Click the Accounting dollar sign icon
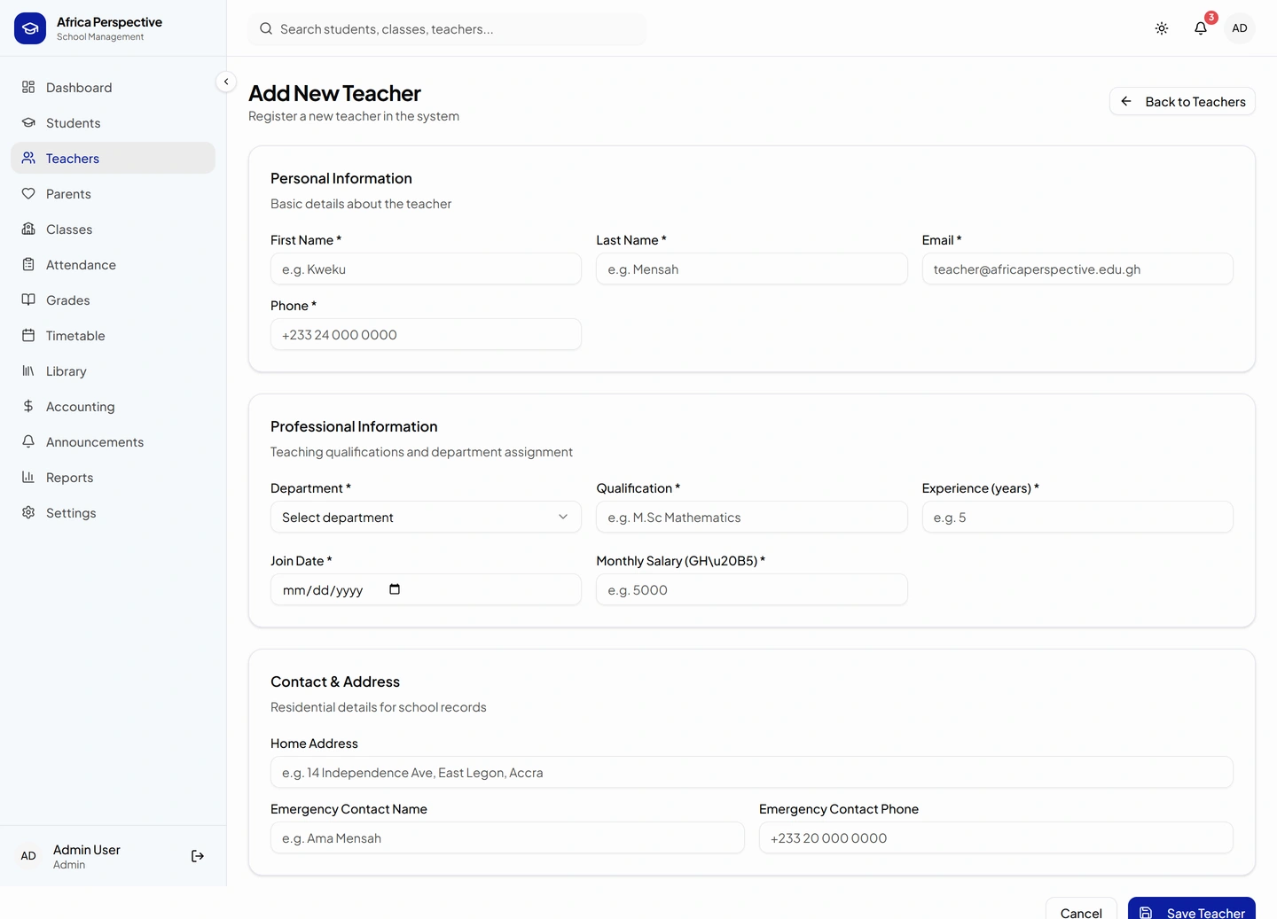Image resolution: width=1277 pixels, height=919 pixels. click(x=28, y=406)
